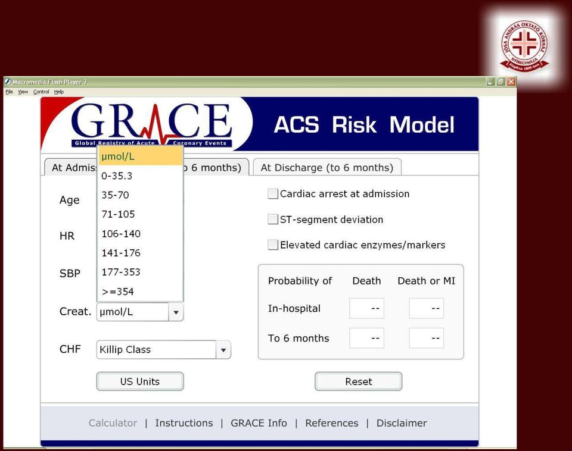Open the Control menu

coord(41,92)
